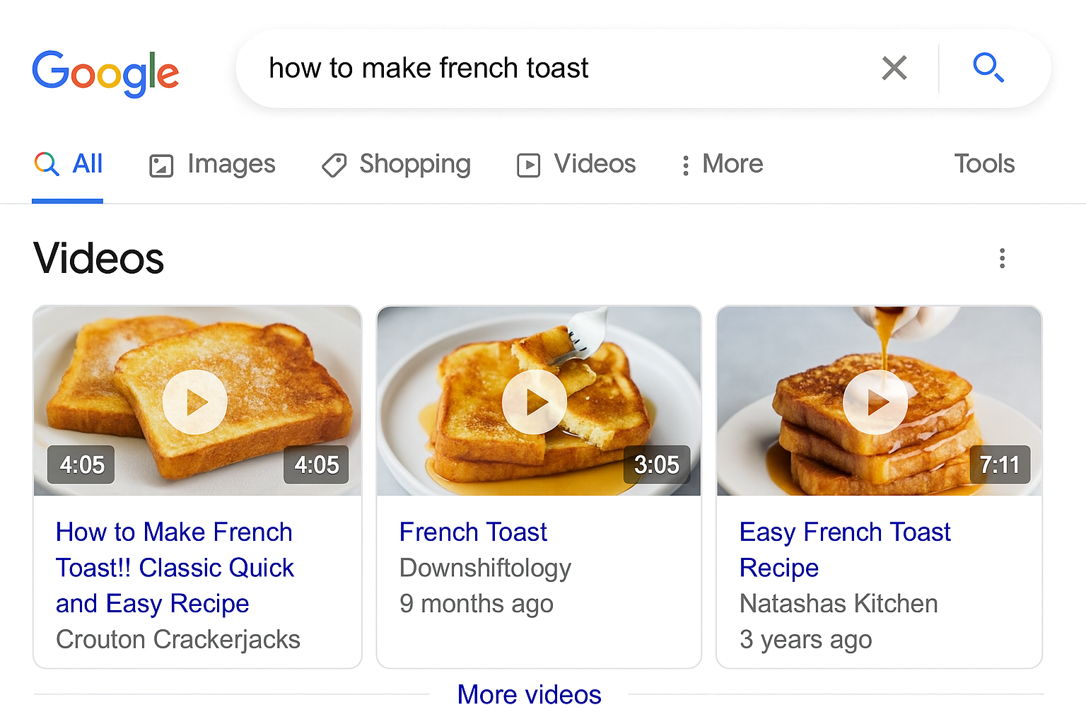
Task: Open the French Toast link by Downshiftology
Action: click(x=473, y=531)
